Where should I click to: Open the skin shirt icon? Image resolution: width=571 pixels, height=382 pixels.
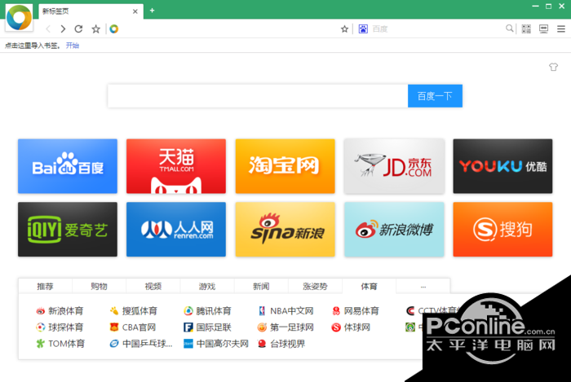(x=554, y=67)
